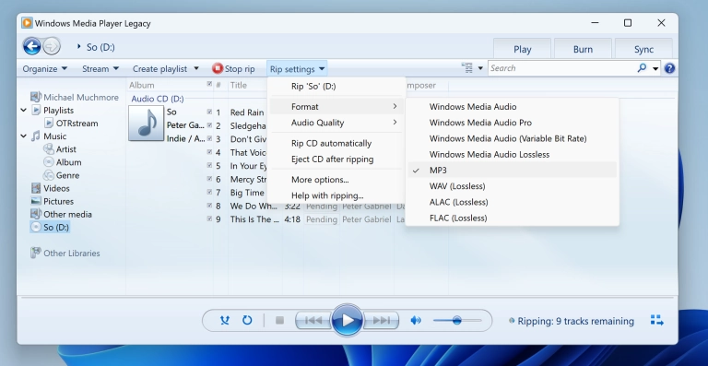Uncheck track 6 Mercy Street checkbox
The width and height of the screenshot is (708, 366).
pos(209,179)
